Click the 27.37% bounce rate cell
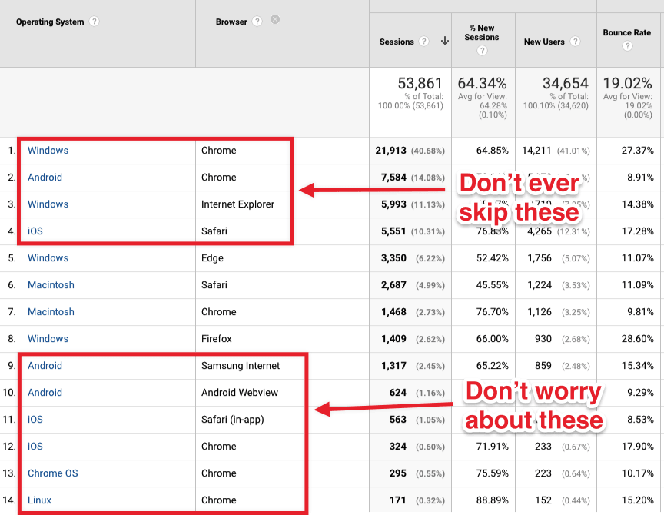Screen dimensions: 664x515 tap(638, 151)
